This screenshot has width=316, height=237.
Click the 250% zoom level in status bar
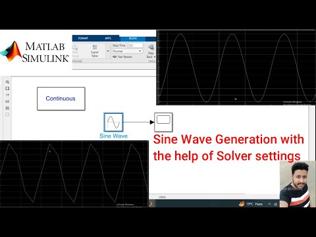(162, 197)
